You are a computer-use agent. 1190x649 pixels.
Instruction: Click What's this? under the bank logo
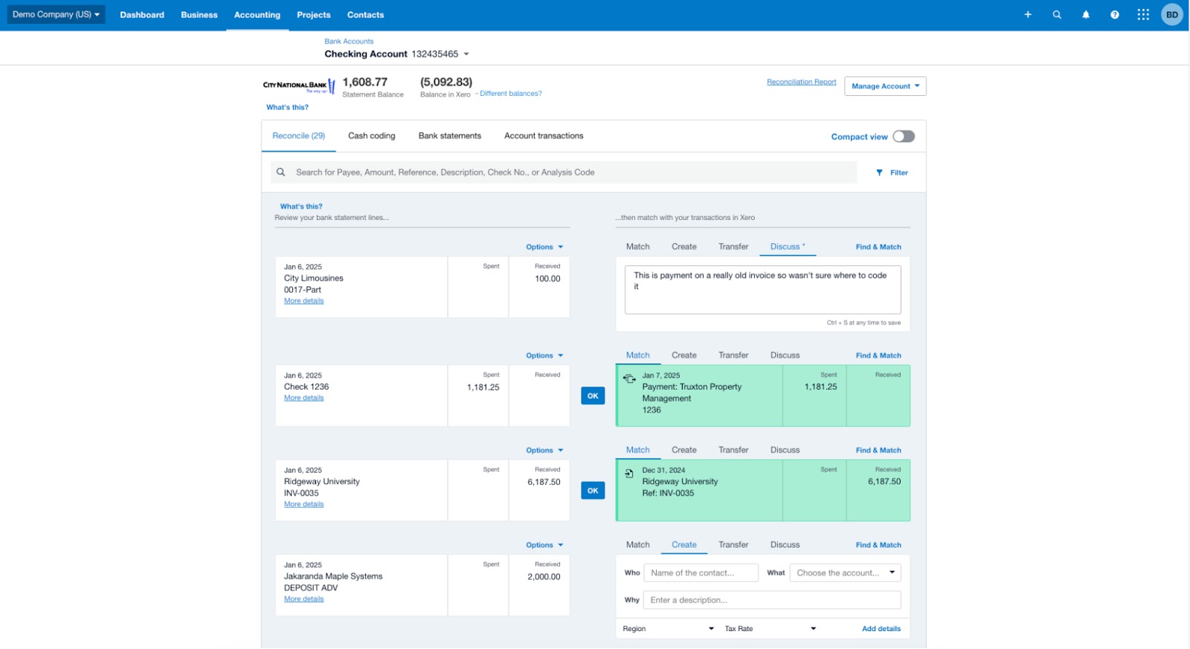click(287, 108)
